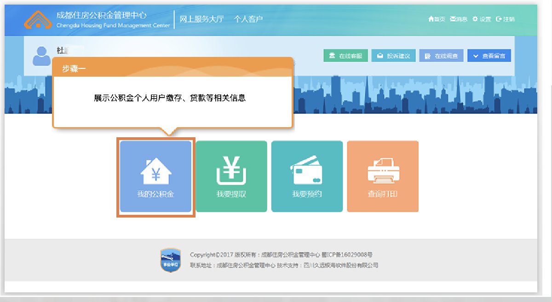Open the 我要提取 withdrawal tile

click(x=231, y=176)
